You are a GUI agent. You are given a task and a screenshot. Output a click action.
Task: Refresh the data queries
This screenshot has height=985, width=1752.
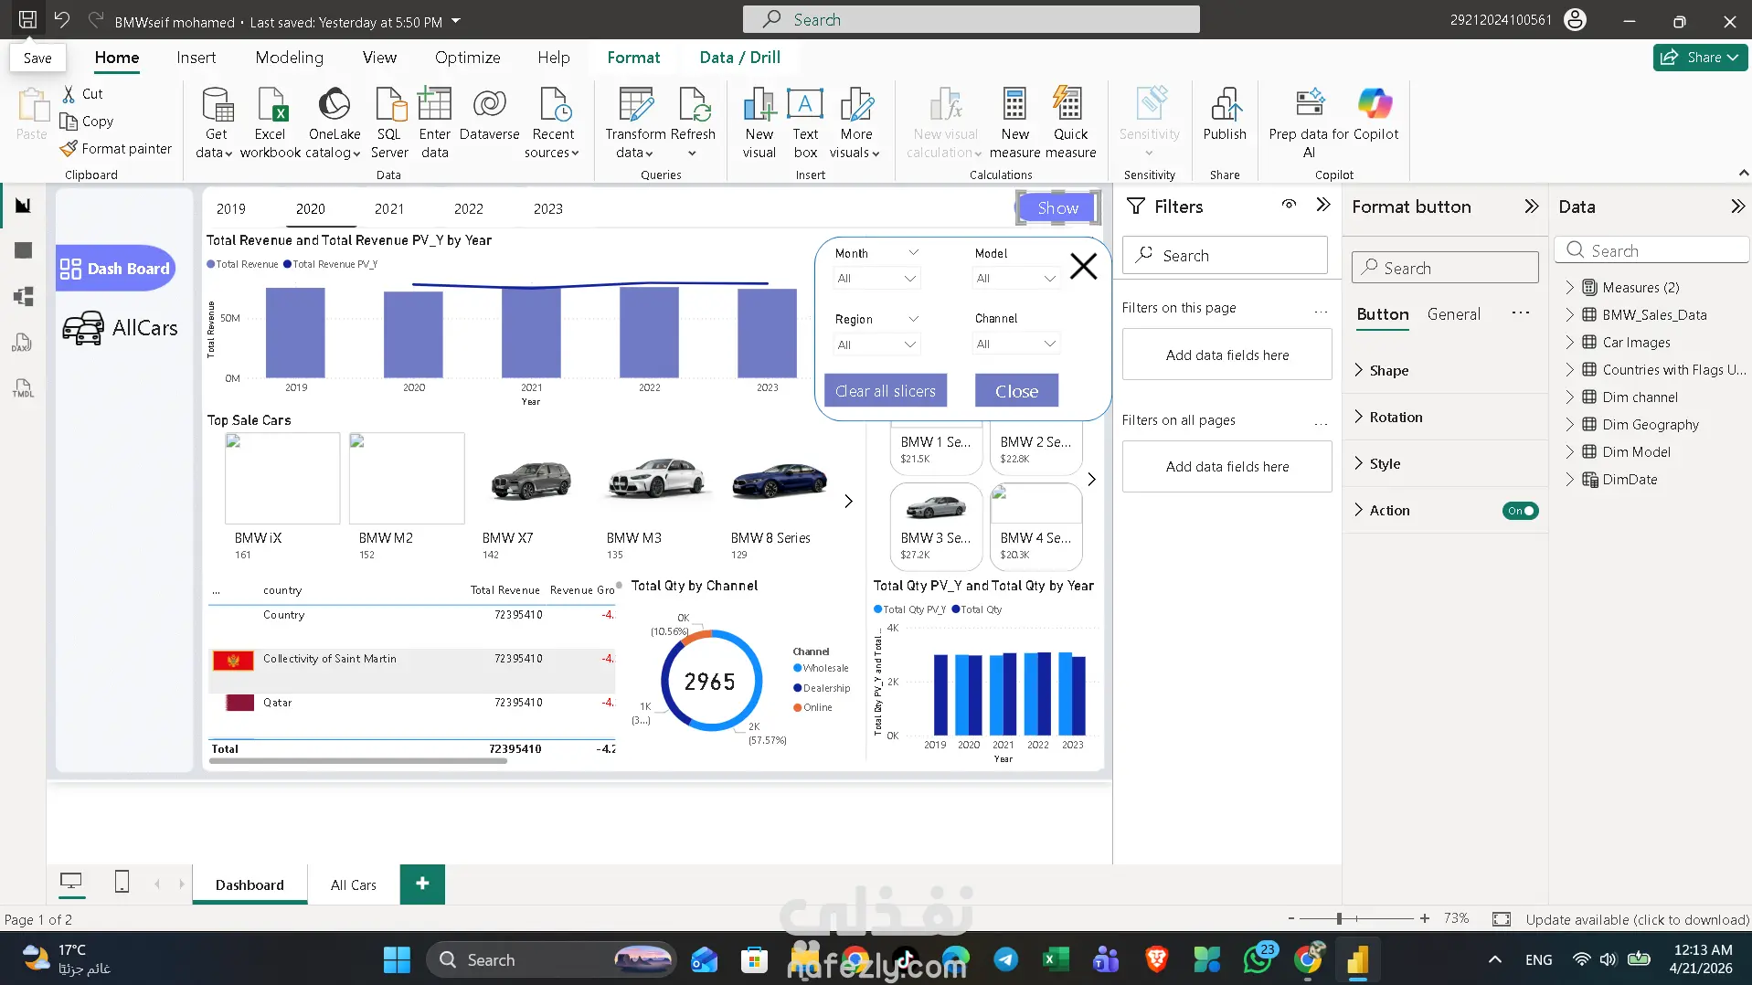tap(693, 122)
